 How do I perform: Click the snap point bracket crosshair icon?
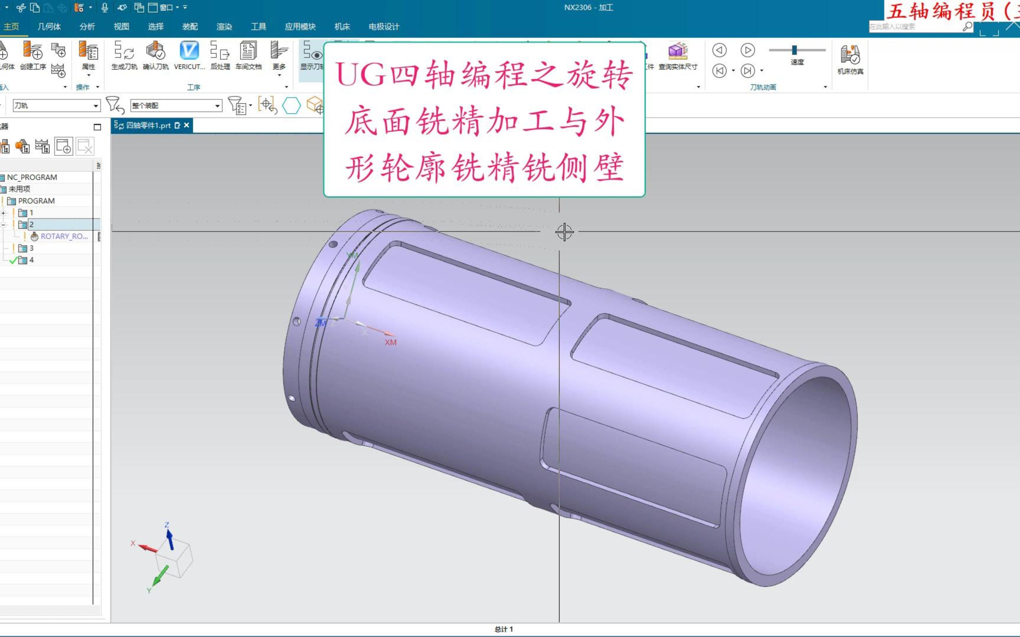pos(268,105)
